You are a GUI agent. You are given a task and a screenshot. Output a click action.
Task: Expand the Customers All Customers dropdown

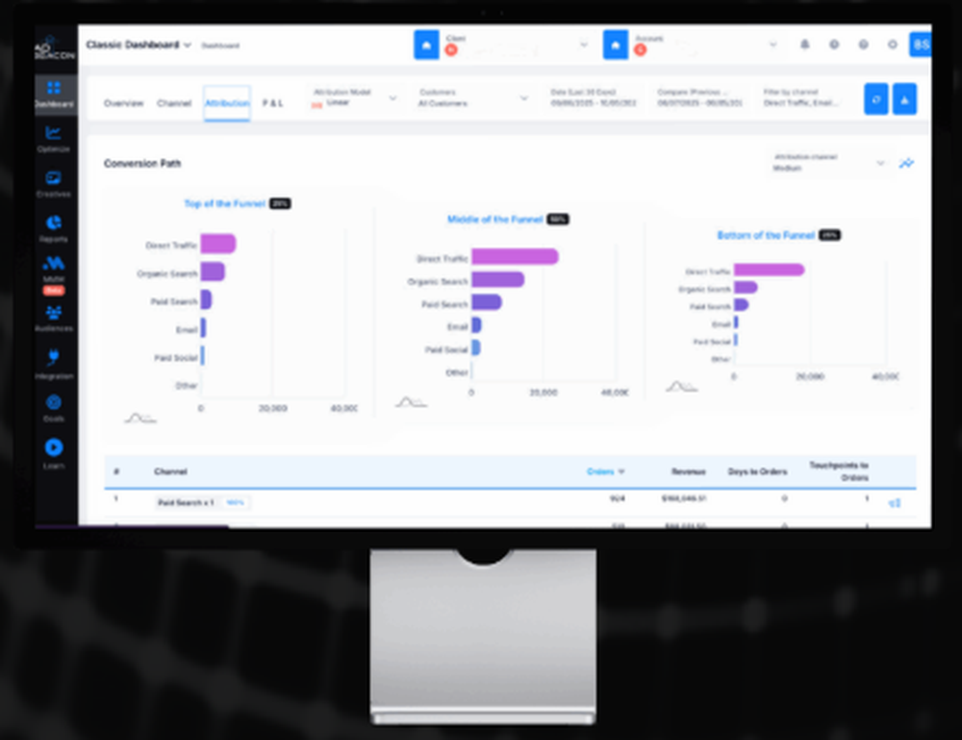tap(522, 99)
